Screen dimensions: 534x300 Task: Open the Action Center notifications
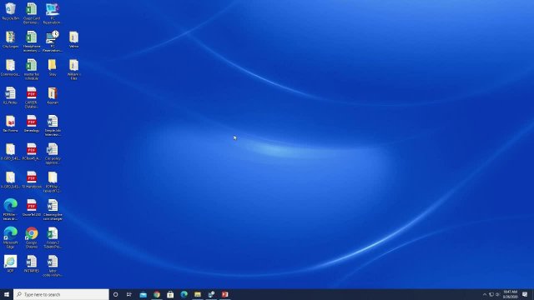point(525,294)
